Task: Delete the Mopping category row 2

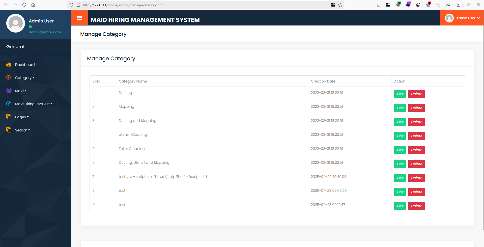Action: tap(417, 108)
